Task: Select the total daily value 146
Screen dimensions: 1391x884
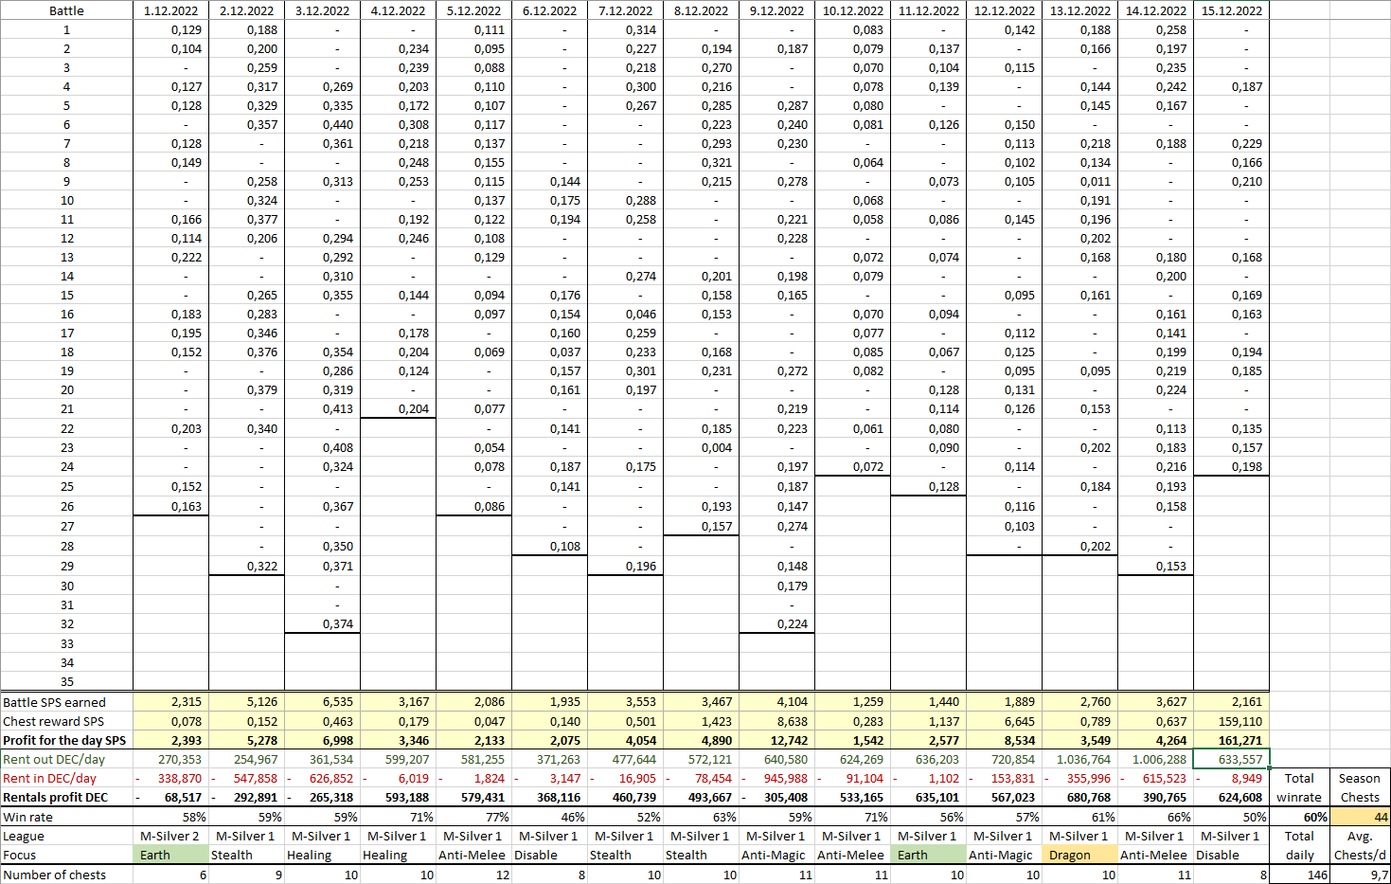Action: [1299, 875]
